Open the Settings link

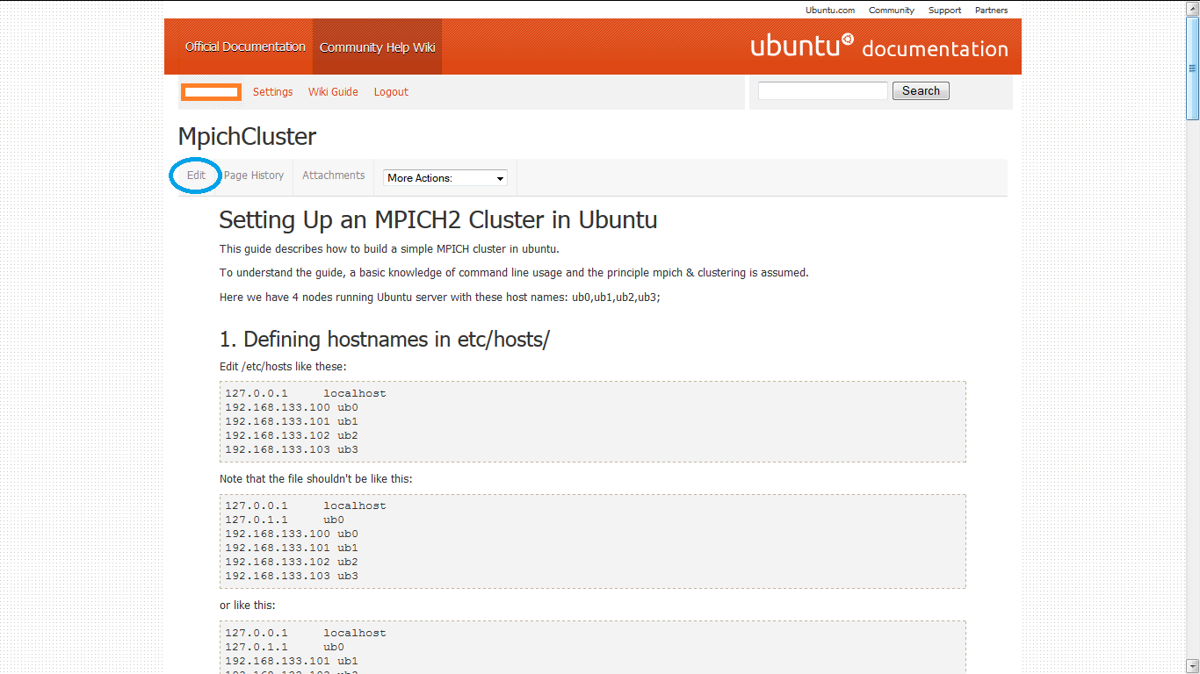pyautogui.click(x=272, y=92)
